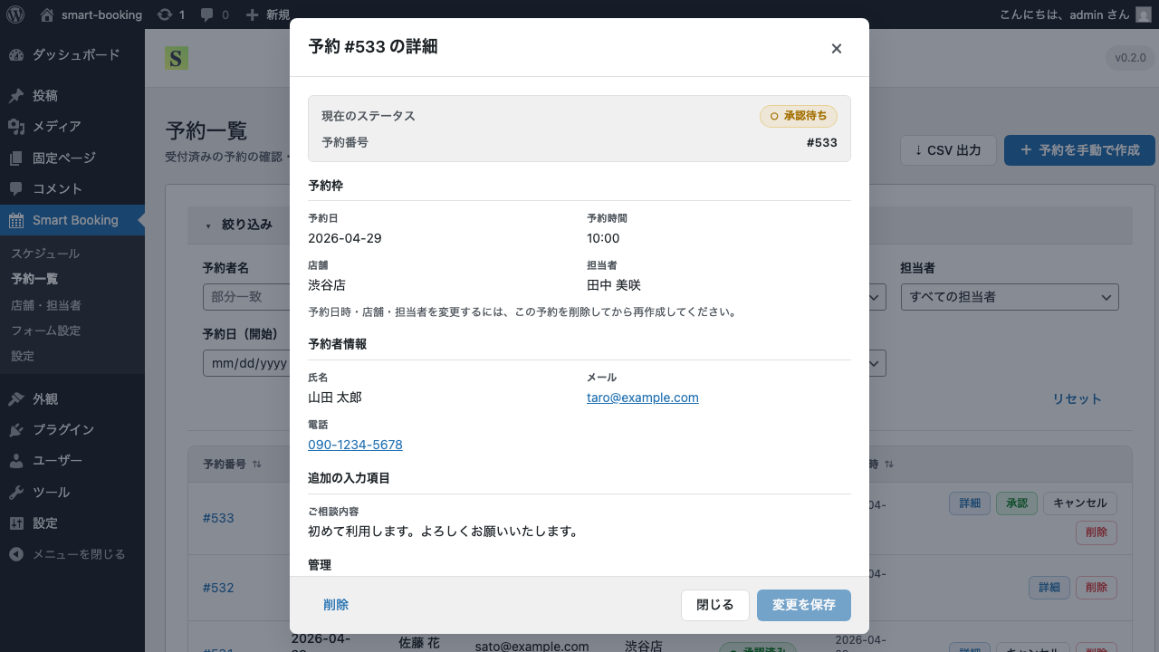The width and height of the screenshot is (1159, 652).
Task: Open the 担当者 すべての担当者 dropdown
Action: click(1010, 297)
